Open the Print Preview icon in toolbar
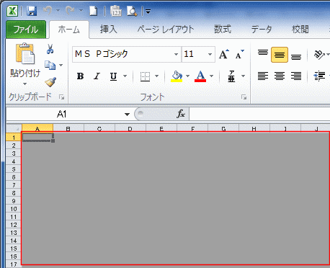The image size is (330, 268). click(132, 11)
